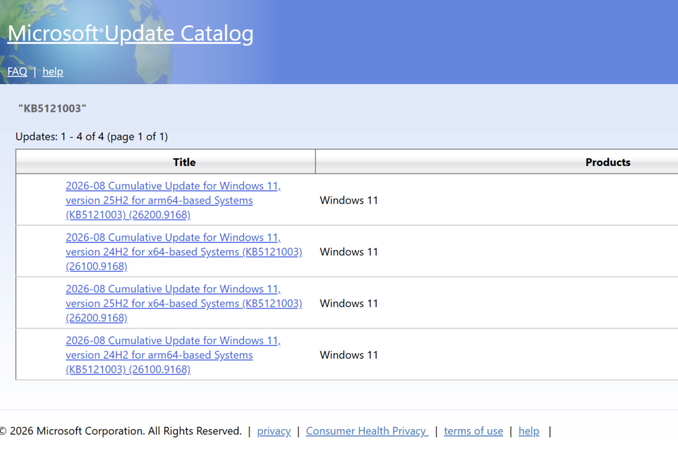This screenshot has width=678, height=459.
Task: Open the help link in footer
Action: pyautogui.click(x=529, y=431)
